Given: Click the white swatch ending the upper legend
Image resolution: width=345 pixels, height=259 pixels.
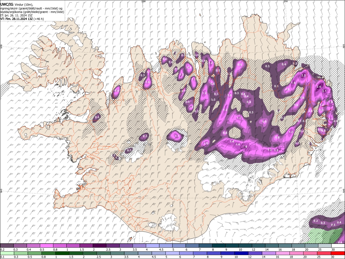Looking at the screenshot, I should click(337, 246).
